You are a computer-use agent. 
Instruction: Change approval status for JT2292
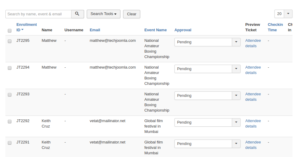coord(207,122)
